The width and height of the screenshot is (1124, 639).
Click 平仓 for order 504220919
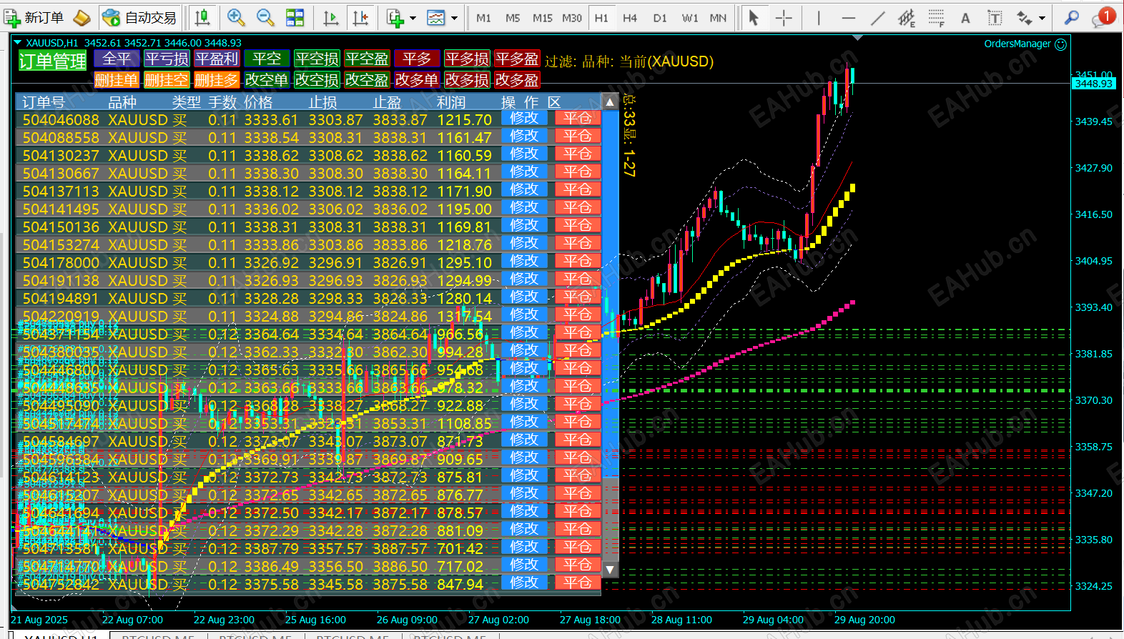[x=578, y=314]
